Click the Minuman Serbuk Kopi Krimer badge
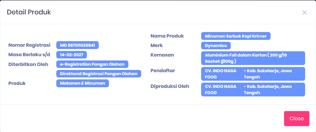Image resolution: width=316 pixels, height=132 pixels. 236,36
